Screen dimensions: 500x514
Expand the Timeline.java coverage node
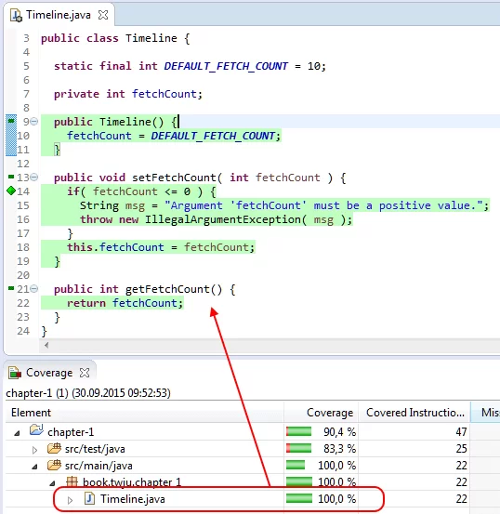[70, 500]
